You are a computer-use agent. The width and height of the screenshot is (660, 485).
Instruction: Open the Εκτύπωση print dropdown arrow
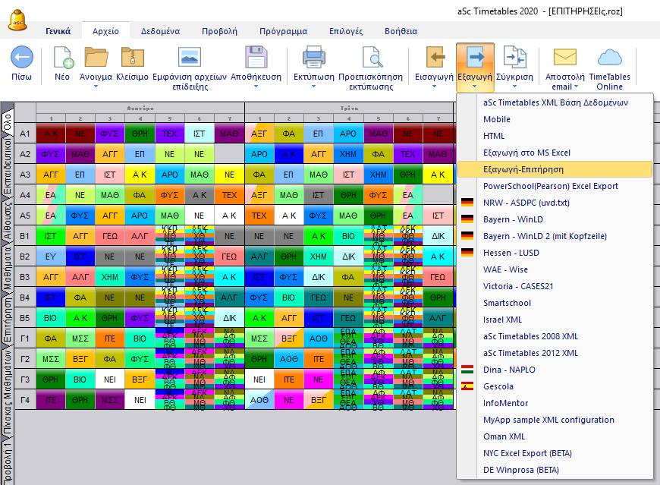coord(314,87)
